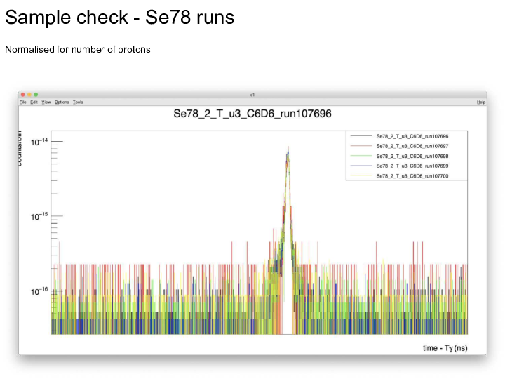Click the slide heading Sample check - Se78 runs
Image resolution: width=505 pixels, height=379 pixels.
click(120, 18)
